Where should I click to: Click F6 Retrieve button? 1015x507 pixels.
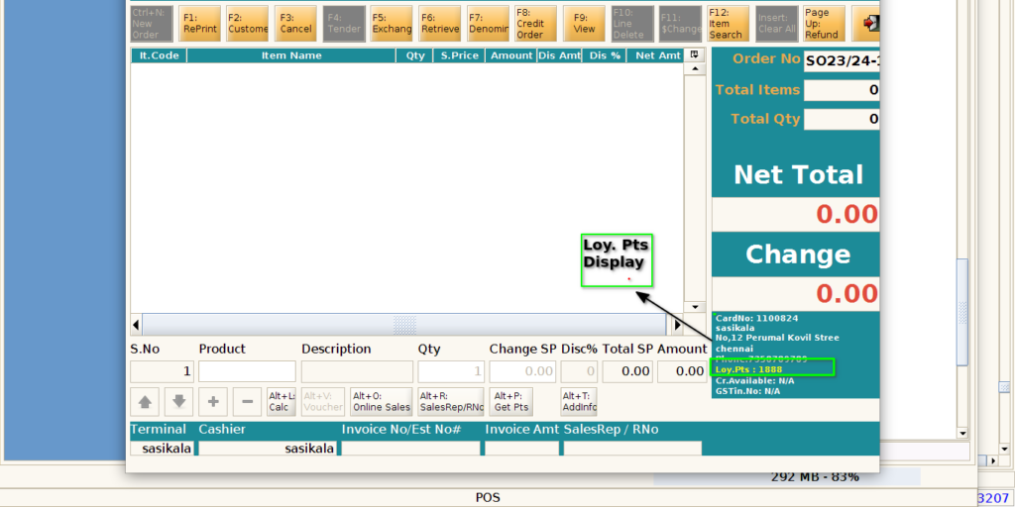point(439,24)
